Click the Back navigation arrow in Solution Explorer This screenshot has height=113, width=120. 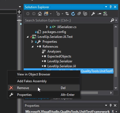coord(28,14)
